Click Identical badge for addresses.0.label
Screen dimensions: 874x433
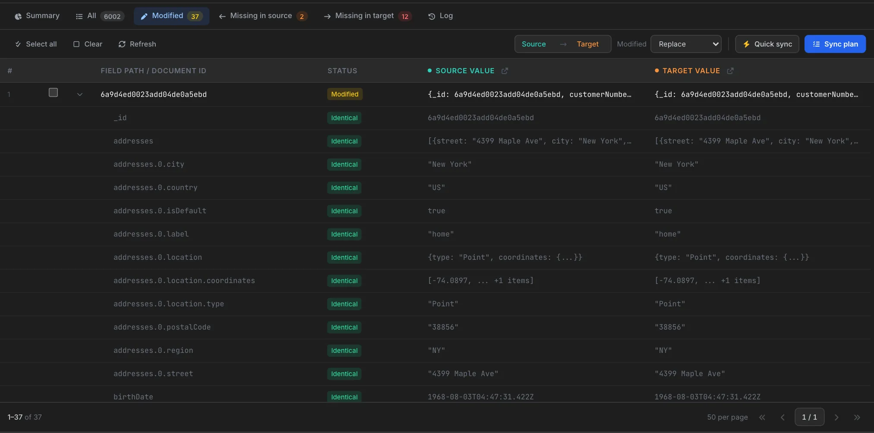pos(344,234)
